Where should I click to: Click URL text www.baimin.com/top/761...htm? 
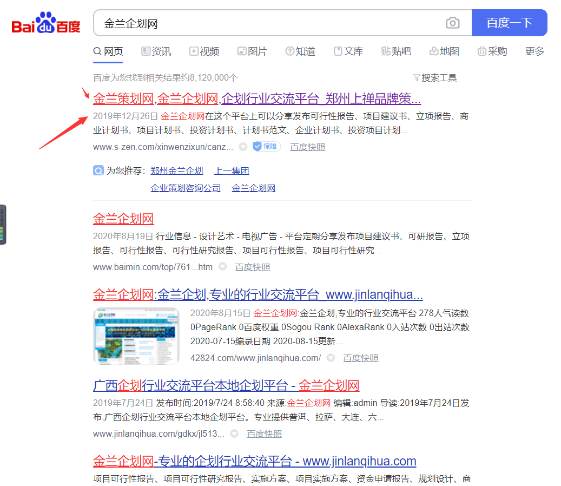(153, 267)
